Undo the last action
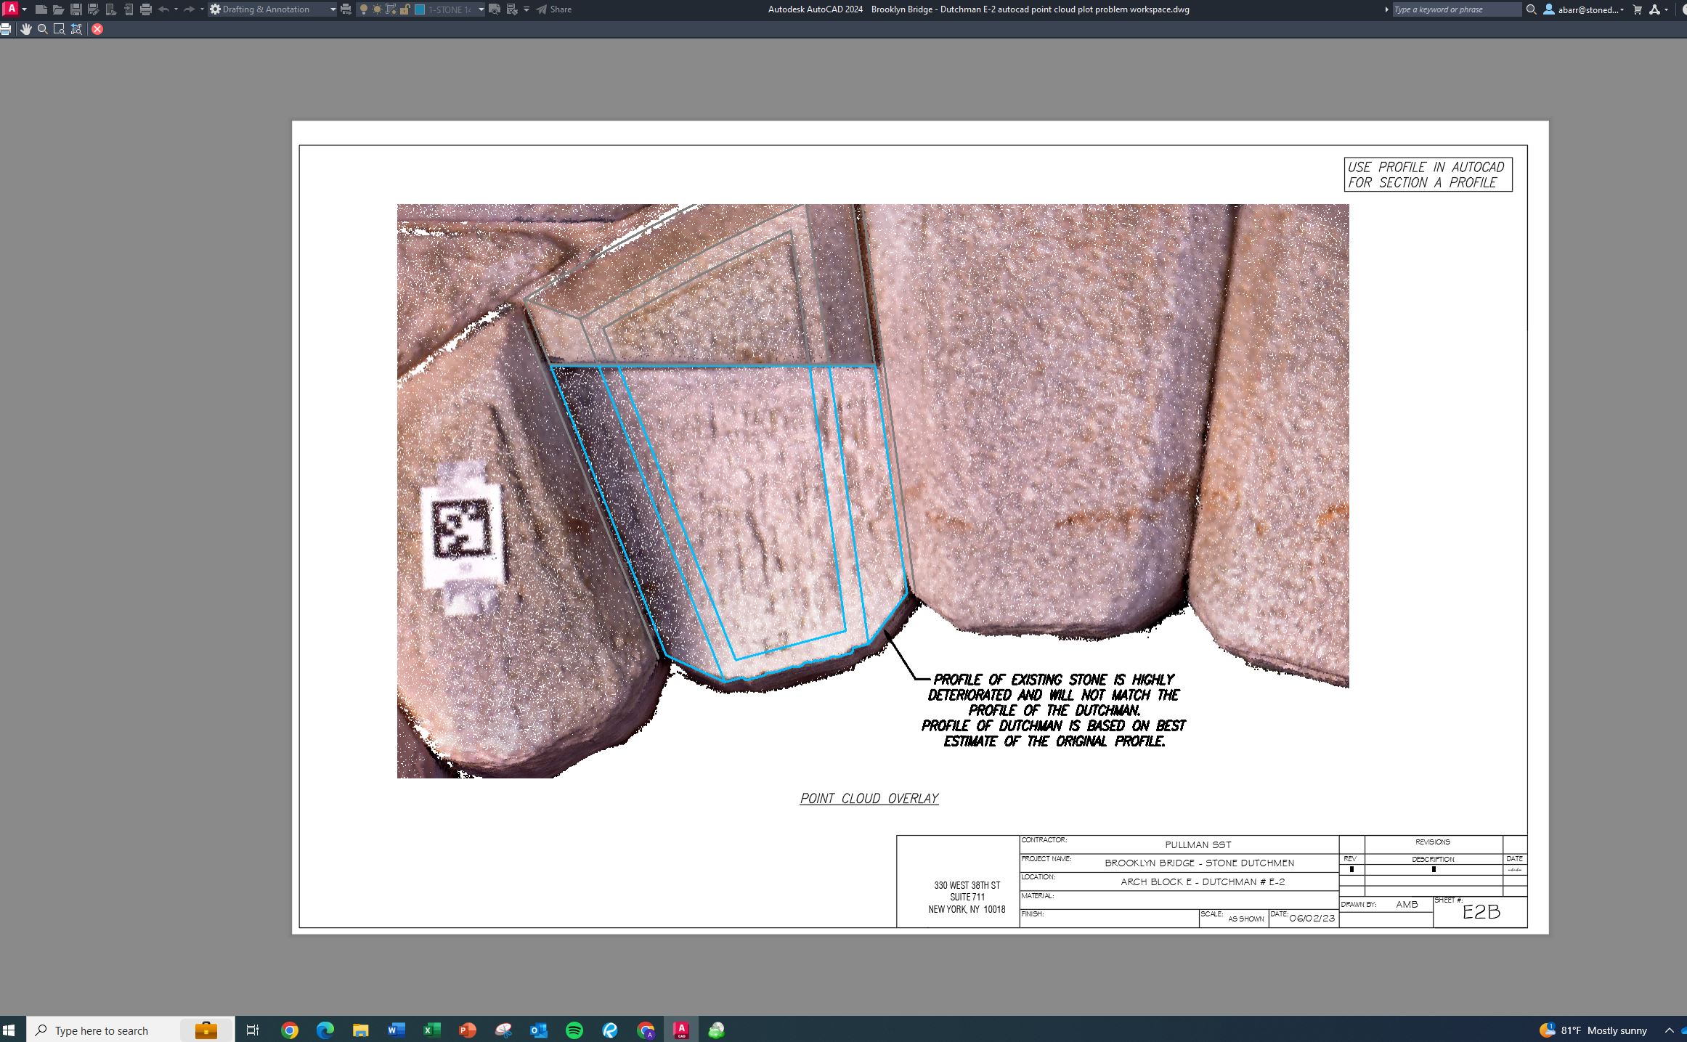 pos(163,9)
